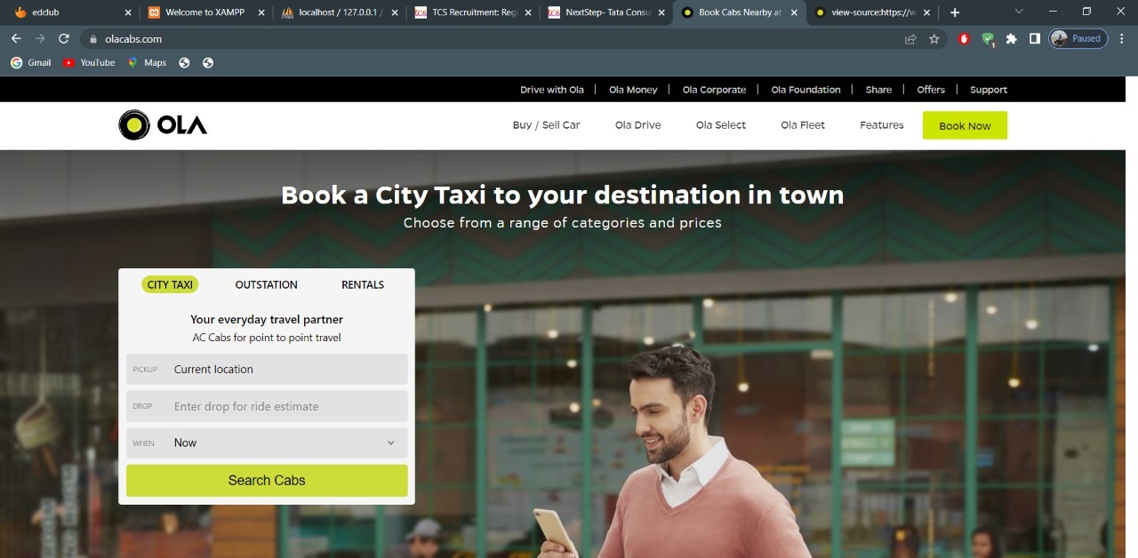Open the first globe bookmark
Screen dimensions: 1138x558
click(x=185, y=63)
